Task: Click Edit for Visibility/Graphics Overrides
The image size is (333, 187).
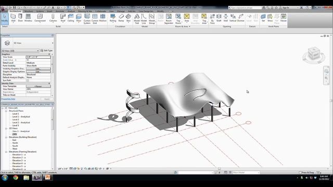Action: pos(38,69)
